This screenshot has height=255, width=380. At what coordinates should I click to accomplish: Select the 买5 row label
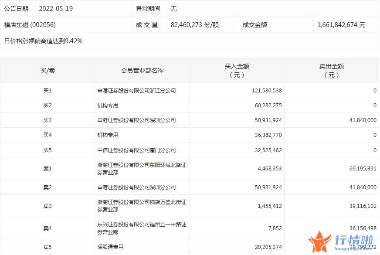pyautogui.click(x=47, y=150)
